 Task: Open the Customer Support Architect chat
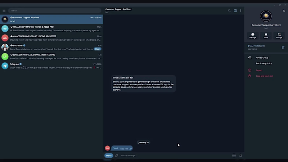pos(51,19)
